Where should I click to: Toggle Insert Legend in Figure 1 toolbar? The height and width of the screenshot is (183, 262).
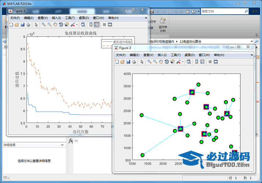tap(96, 25)
